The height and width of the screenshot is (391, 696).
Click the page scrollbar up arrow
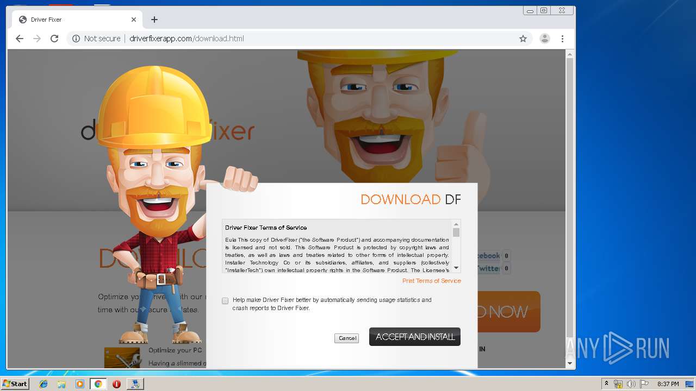click(570, 54)
